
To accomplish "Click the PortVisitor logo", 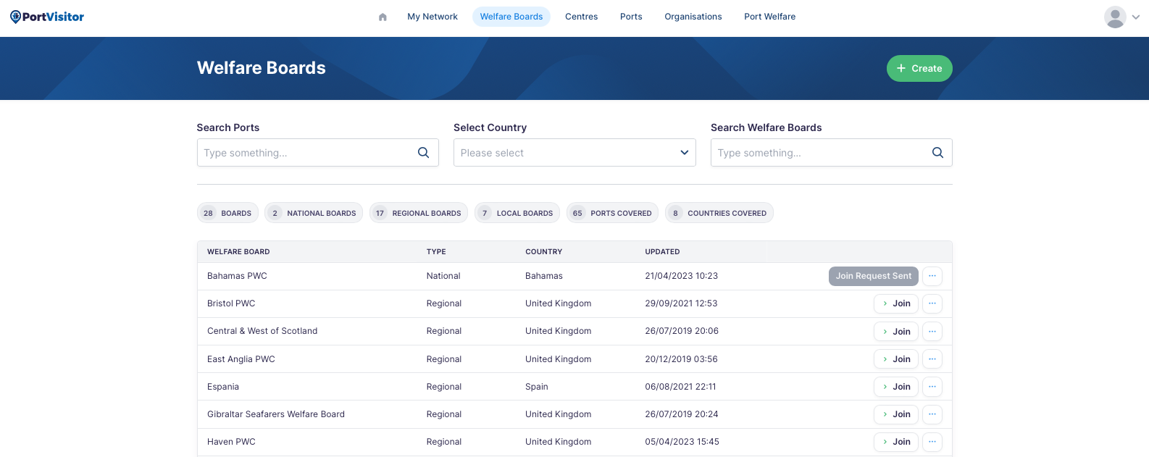I will click(47, 17).
